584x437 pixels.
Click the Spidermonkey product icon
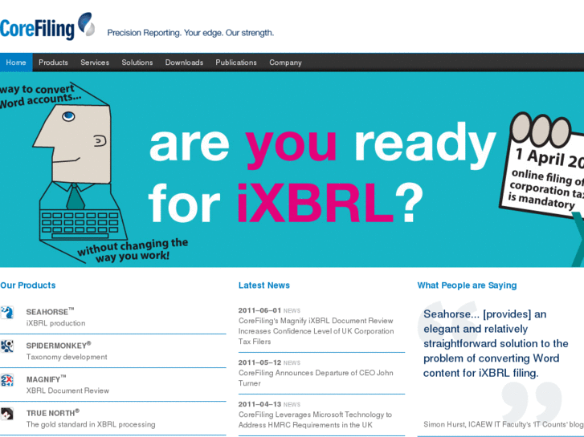(x=7, y=346)
